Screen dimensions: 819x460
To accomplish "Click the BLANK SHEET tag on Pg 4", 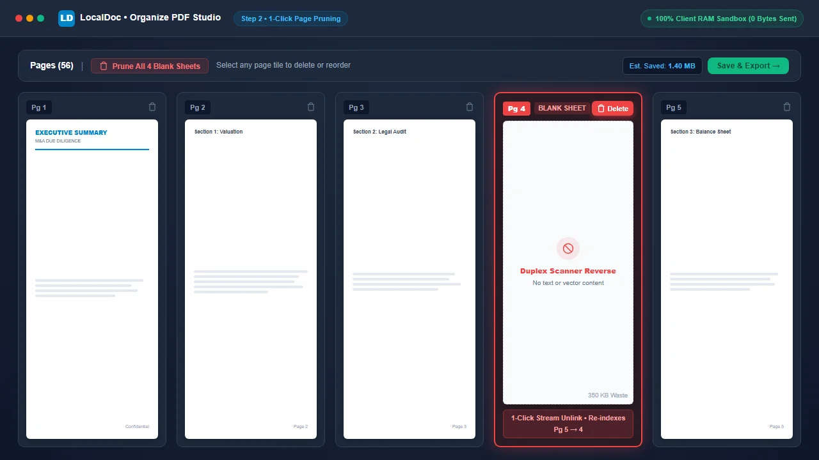I will 562,108.
